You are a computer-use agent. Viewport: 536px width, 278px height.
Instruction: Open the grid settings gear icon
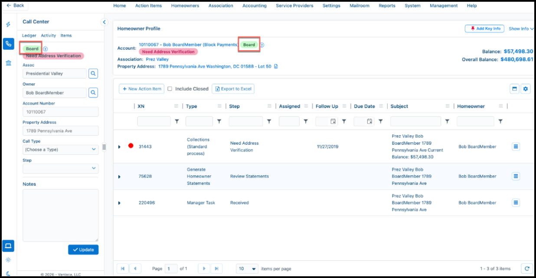(526, 89)
